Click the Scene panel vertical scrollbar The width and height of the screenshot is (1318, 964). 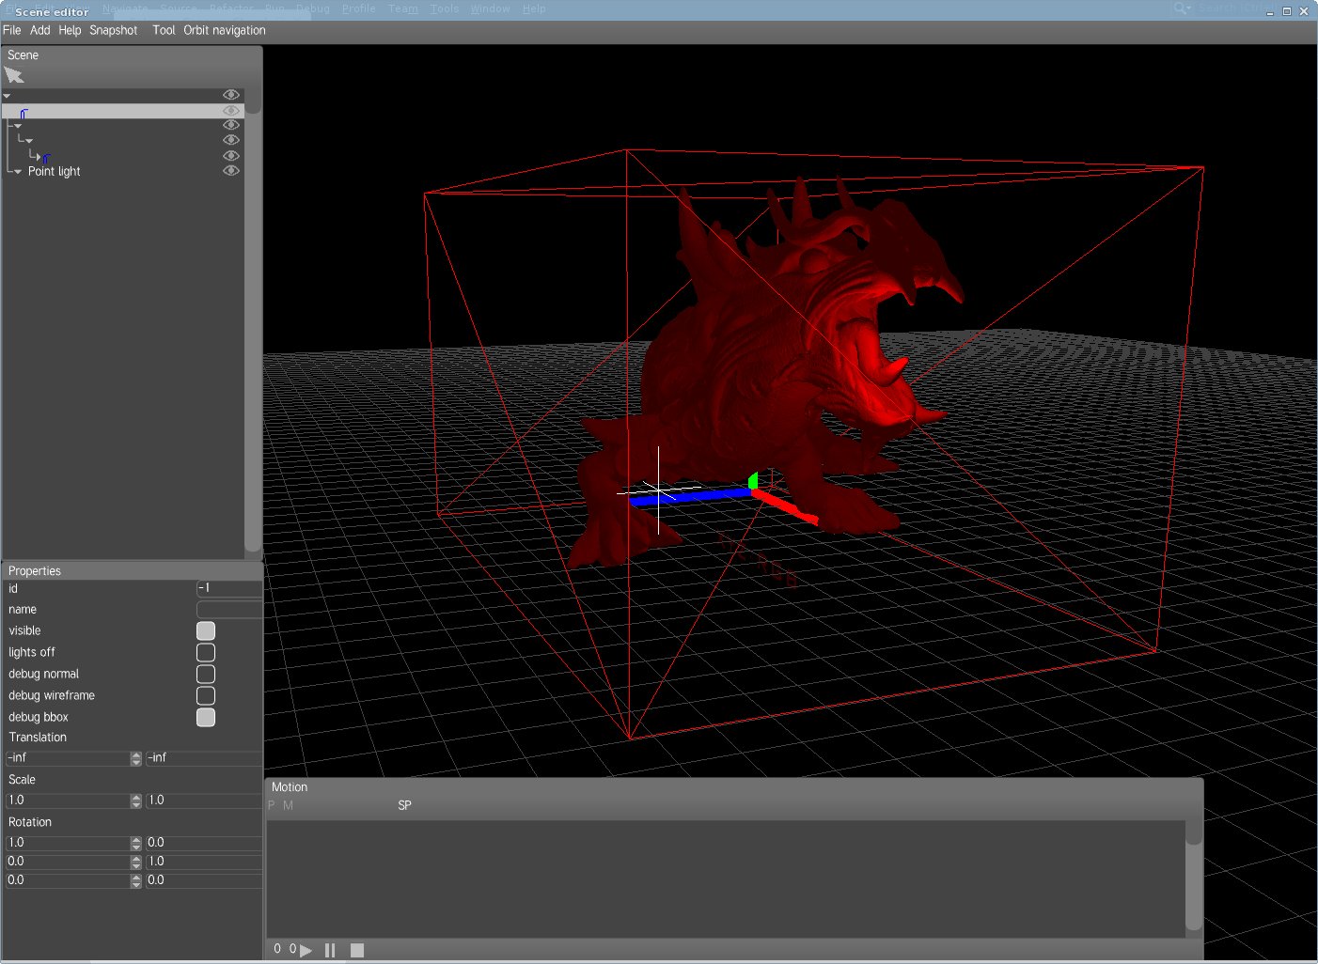(253, 319)
